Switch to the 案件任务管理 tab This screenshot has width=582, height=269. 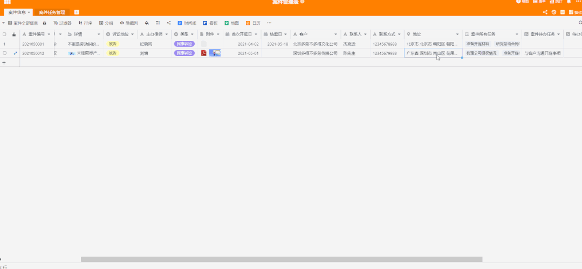(52, 12)
